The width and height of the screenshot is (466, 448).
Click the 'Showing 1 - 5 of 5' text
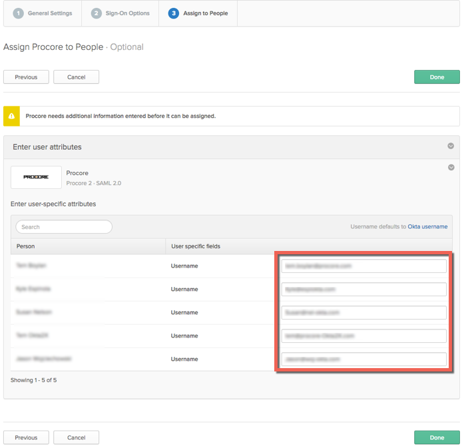[33, 380]
